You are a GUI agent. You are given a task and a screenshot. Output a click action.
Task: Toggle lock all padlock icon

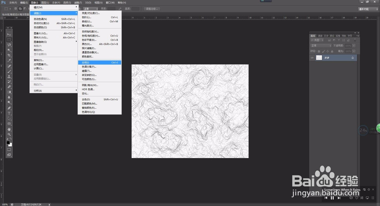pyautogui.click(x=332, y=51)
